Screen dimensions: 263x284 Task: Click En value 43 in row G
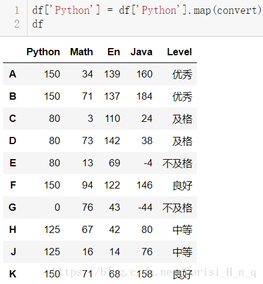click(x=115, y=207)
